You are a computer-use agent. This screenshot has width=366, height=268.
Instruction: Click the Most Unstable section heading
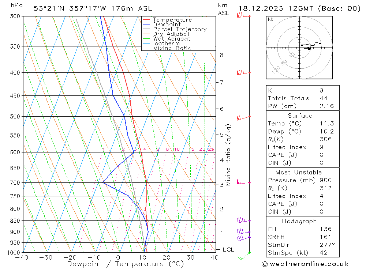(x=298, y=172)
